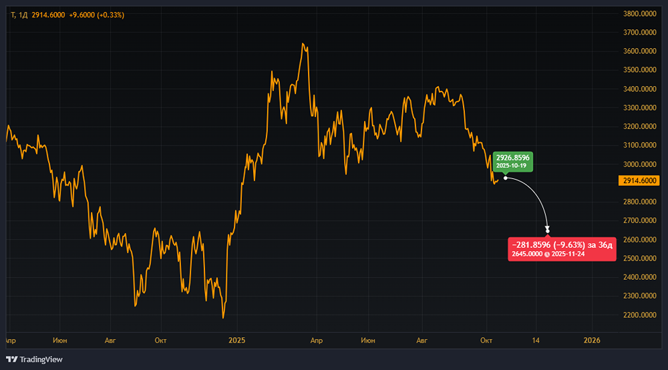Click the +9.6000 (+0.33%) change value

point(97,15)
